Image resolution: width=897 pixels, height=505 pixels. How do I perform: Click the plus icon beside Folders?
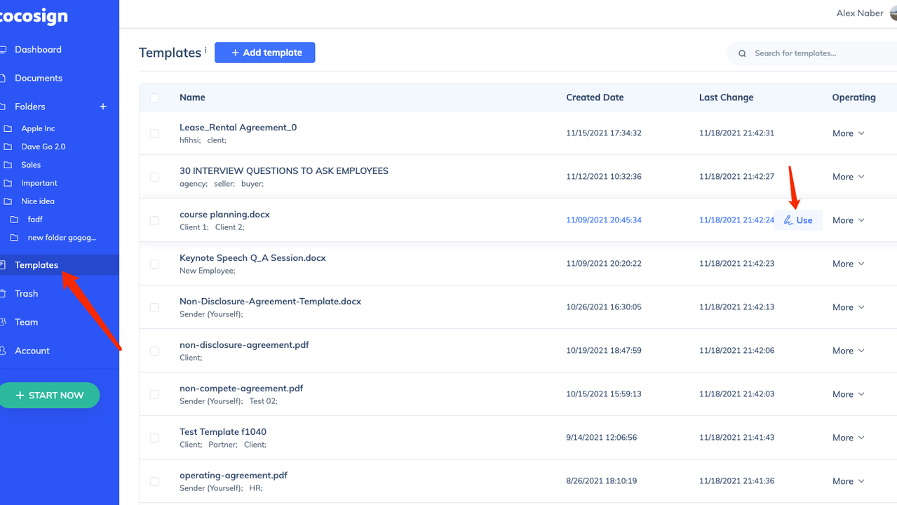coord(103,107)
